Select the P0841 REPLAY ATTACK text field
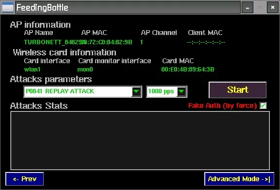The image size is (280, 190). (78, 91)
